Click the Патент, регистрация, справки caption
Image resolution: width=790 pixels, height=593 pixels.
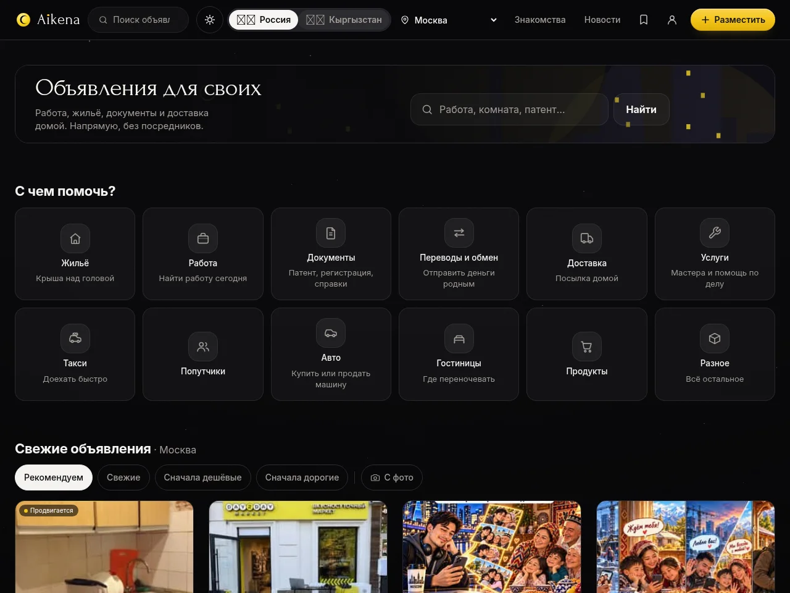[x=331, y=279]
